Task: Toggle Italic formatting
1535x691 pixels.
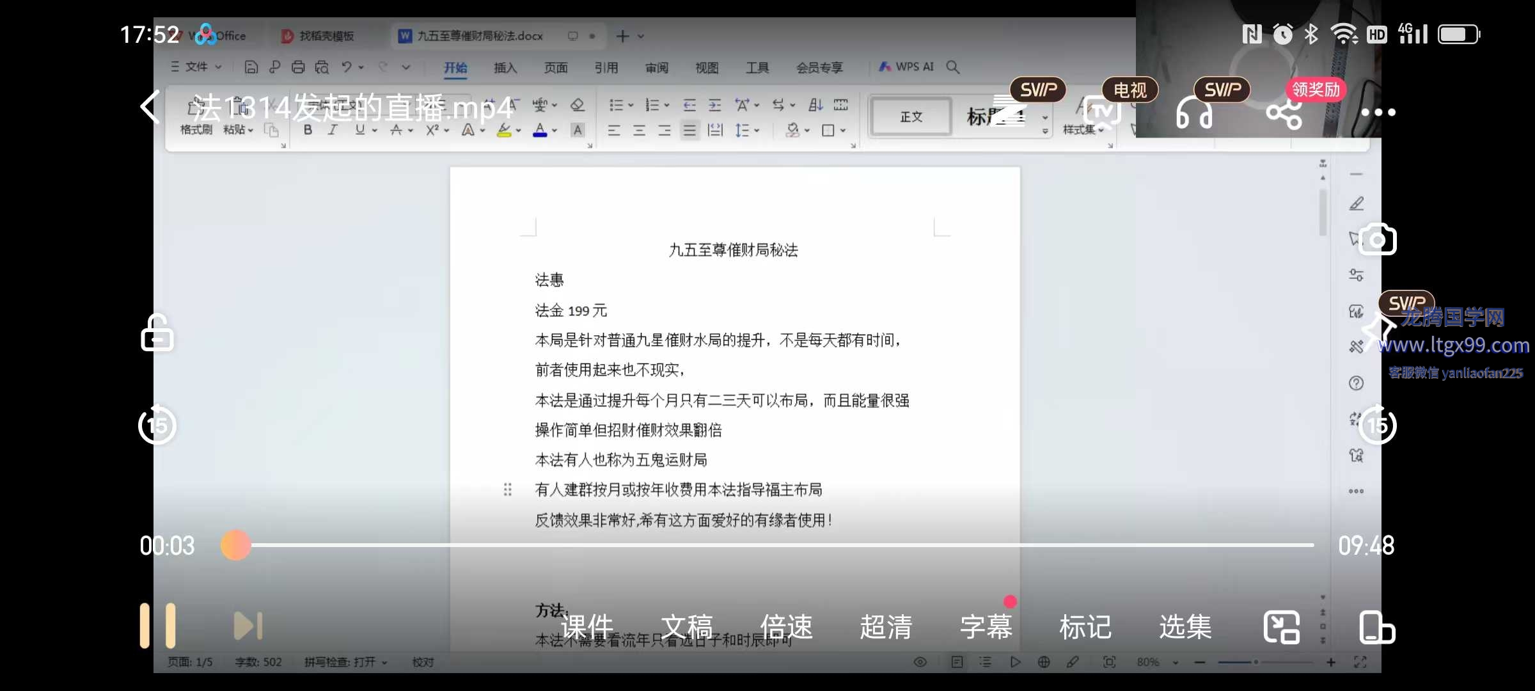Action: tap(333, 130)
